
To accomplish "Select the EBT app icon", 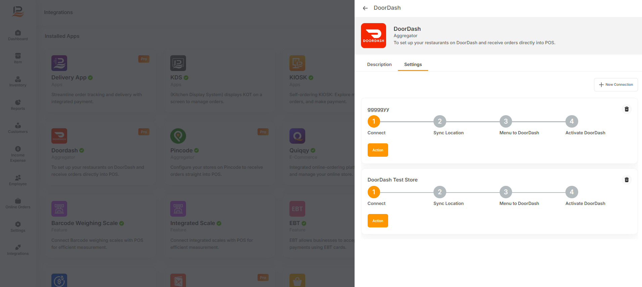I will [297, 209].
